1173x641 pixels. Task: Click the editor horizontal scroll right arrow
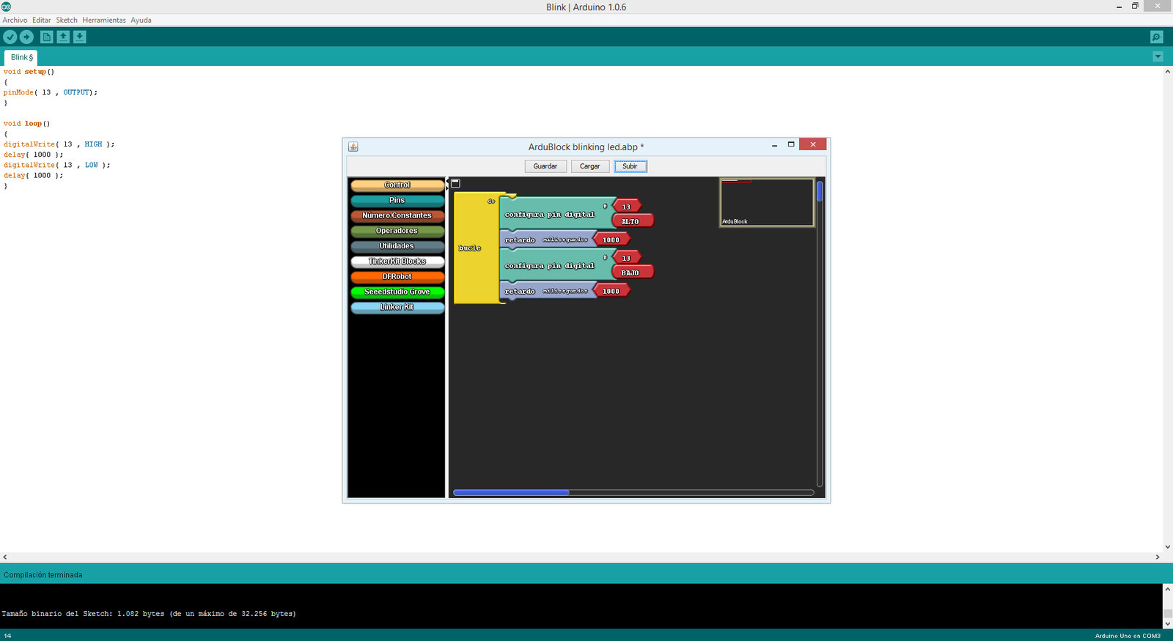click(x=1158, y=557)
